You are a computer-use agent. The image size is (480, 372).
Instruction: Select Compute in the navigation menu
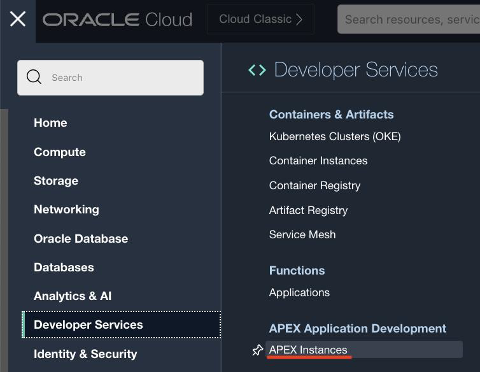click(60, 152)
